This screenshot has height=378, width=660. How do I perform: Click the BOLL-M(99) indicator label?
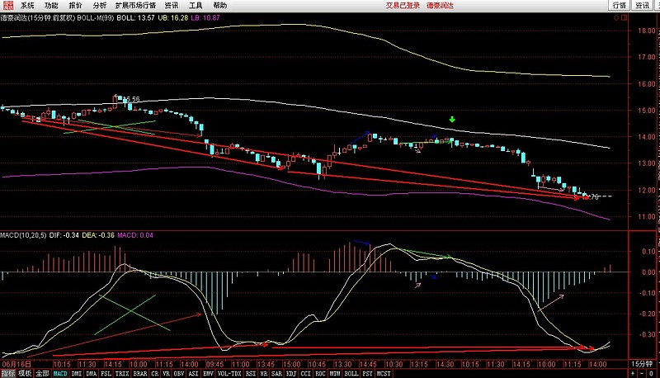[96, 17]
